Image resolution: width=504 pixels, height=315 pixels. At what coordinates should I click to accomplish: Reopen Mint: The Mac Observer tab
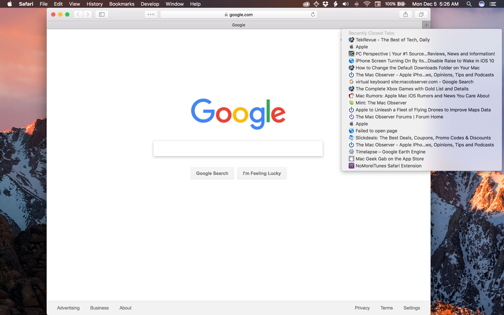pyautogui.click(x=422, y=103)
